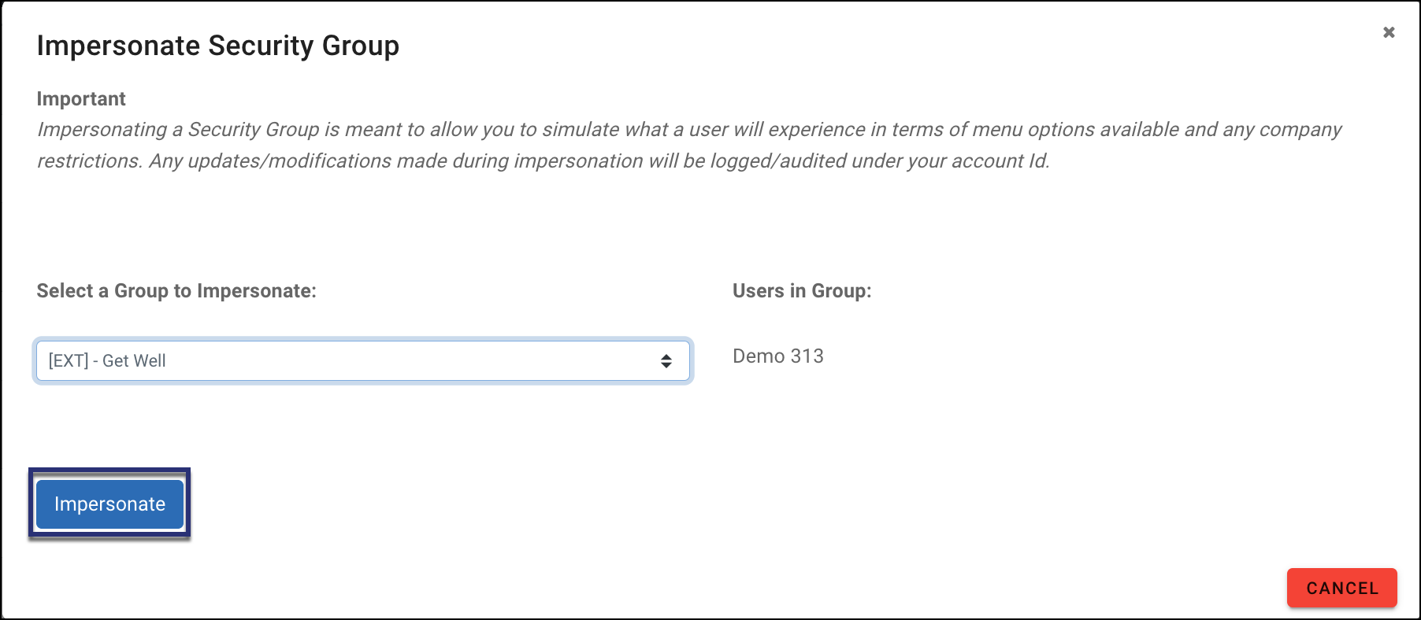Open the group selection dropdown
Screen dimensions: 1421x620
[x=362, y=361]
